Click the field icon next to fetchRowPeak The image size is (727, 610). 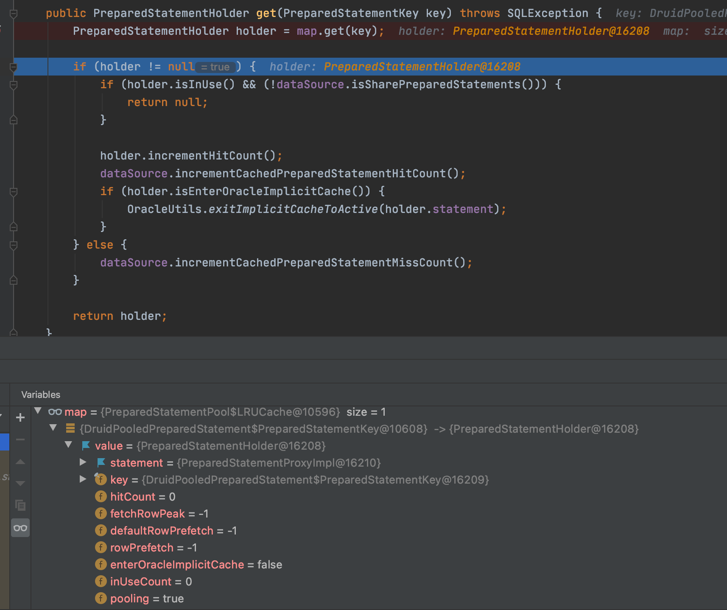click(x=101, y=513)
